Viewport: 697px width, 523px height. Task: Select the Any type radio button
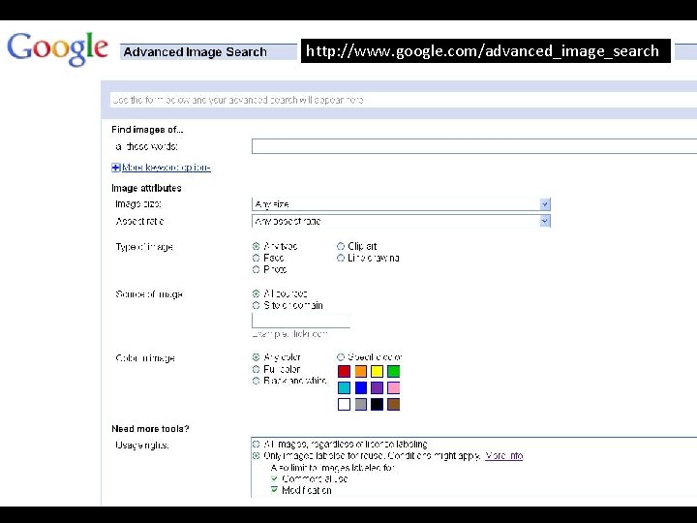[256, 246]
